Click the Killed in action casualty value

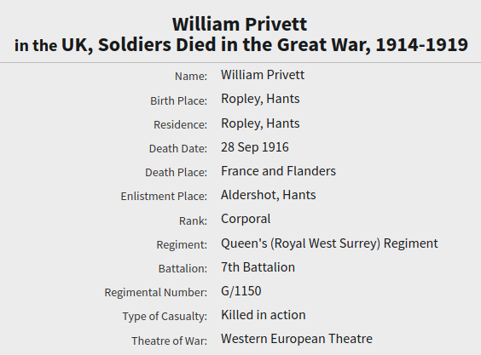pyautogui.click(x=264, y=315)
